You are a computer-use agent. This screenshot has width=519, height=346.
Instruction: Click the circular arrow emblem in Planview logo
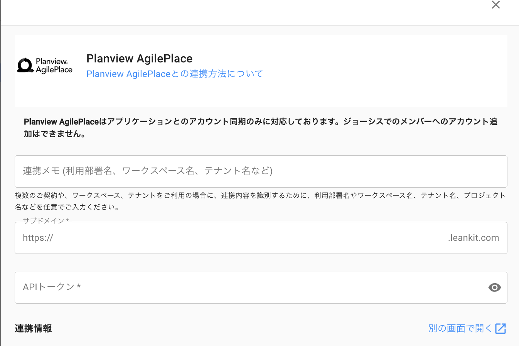point(25,65)
